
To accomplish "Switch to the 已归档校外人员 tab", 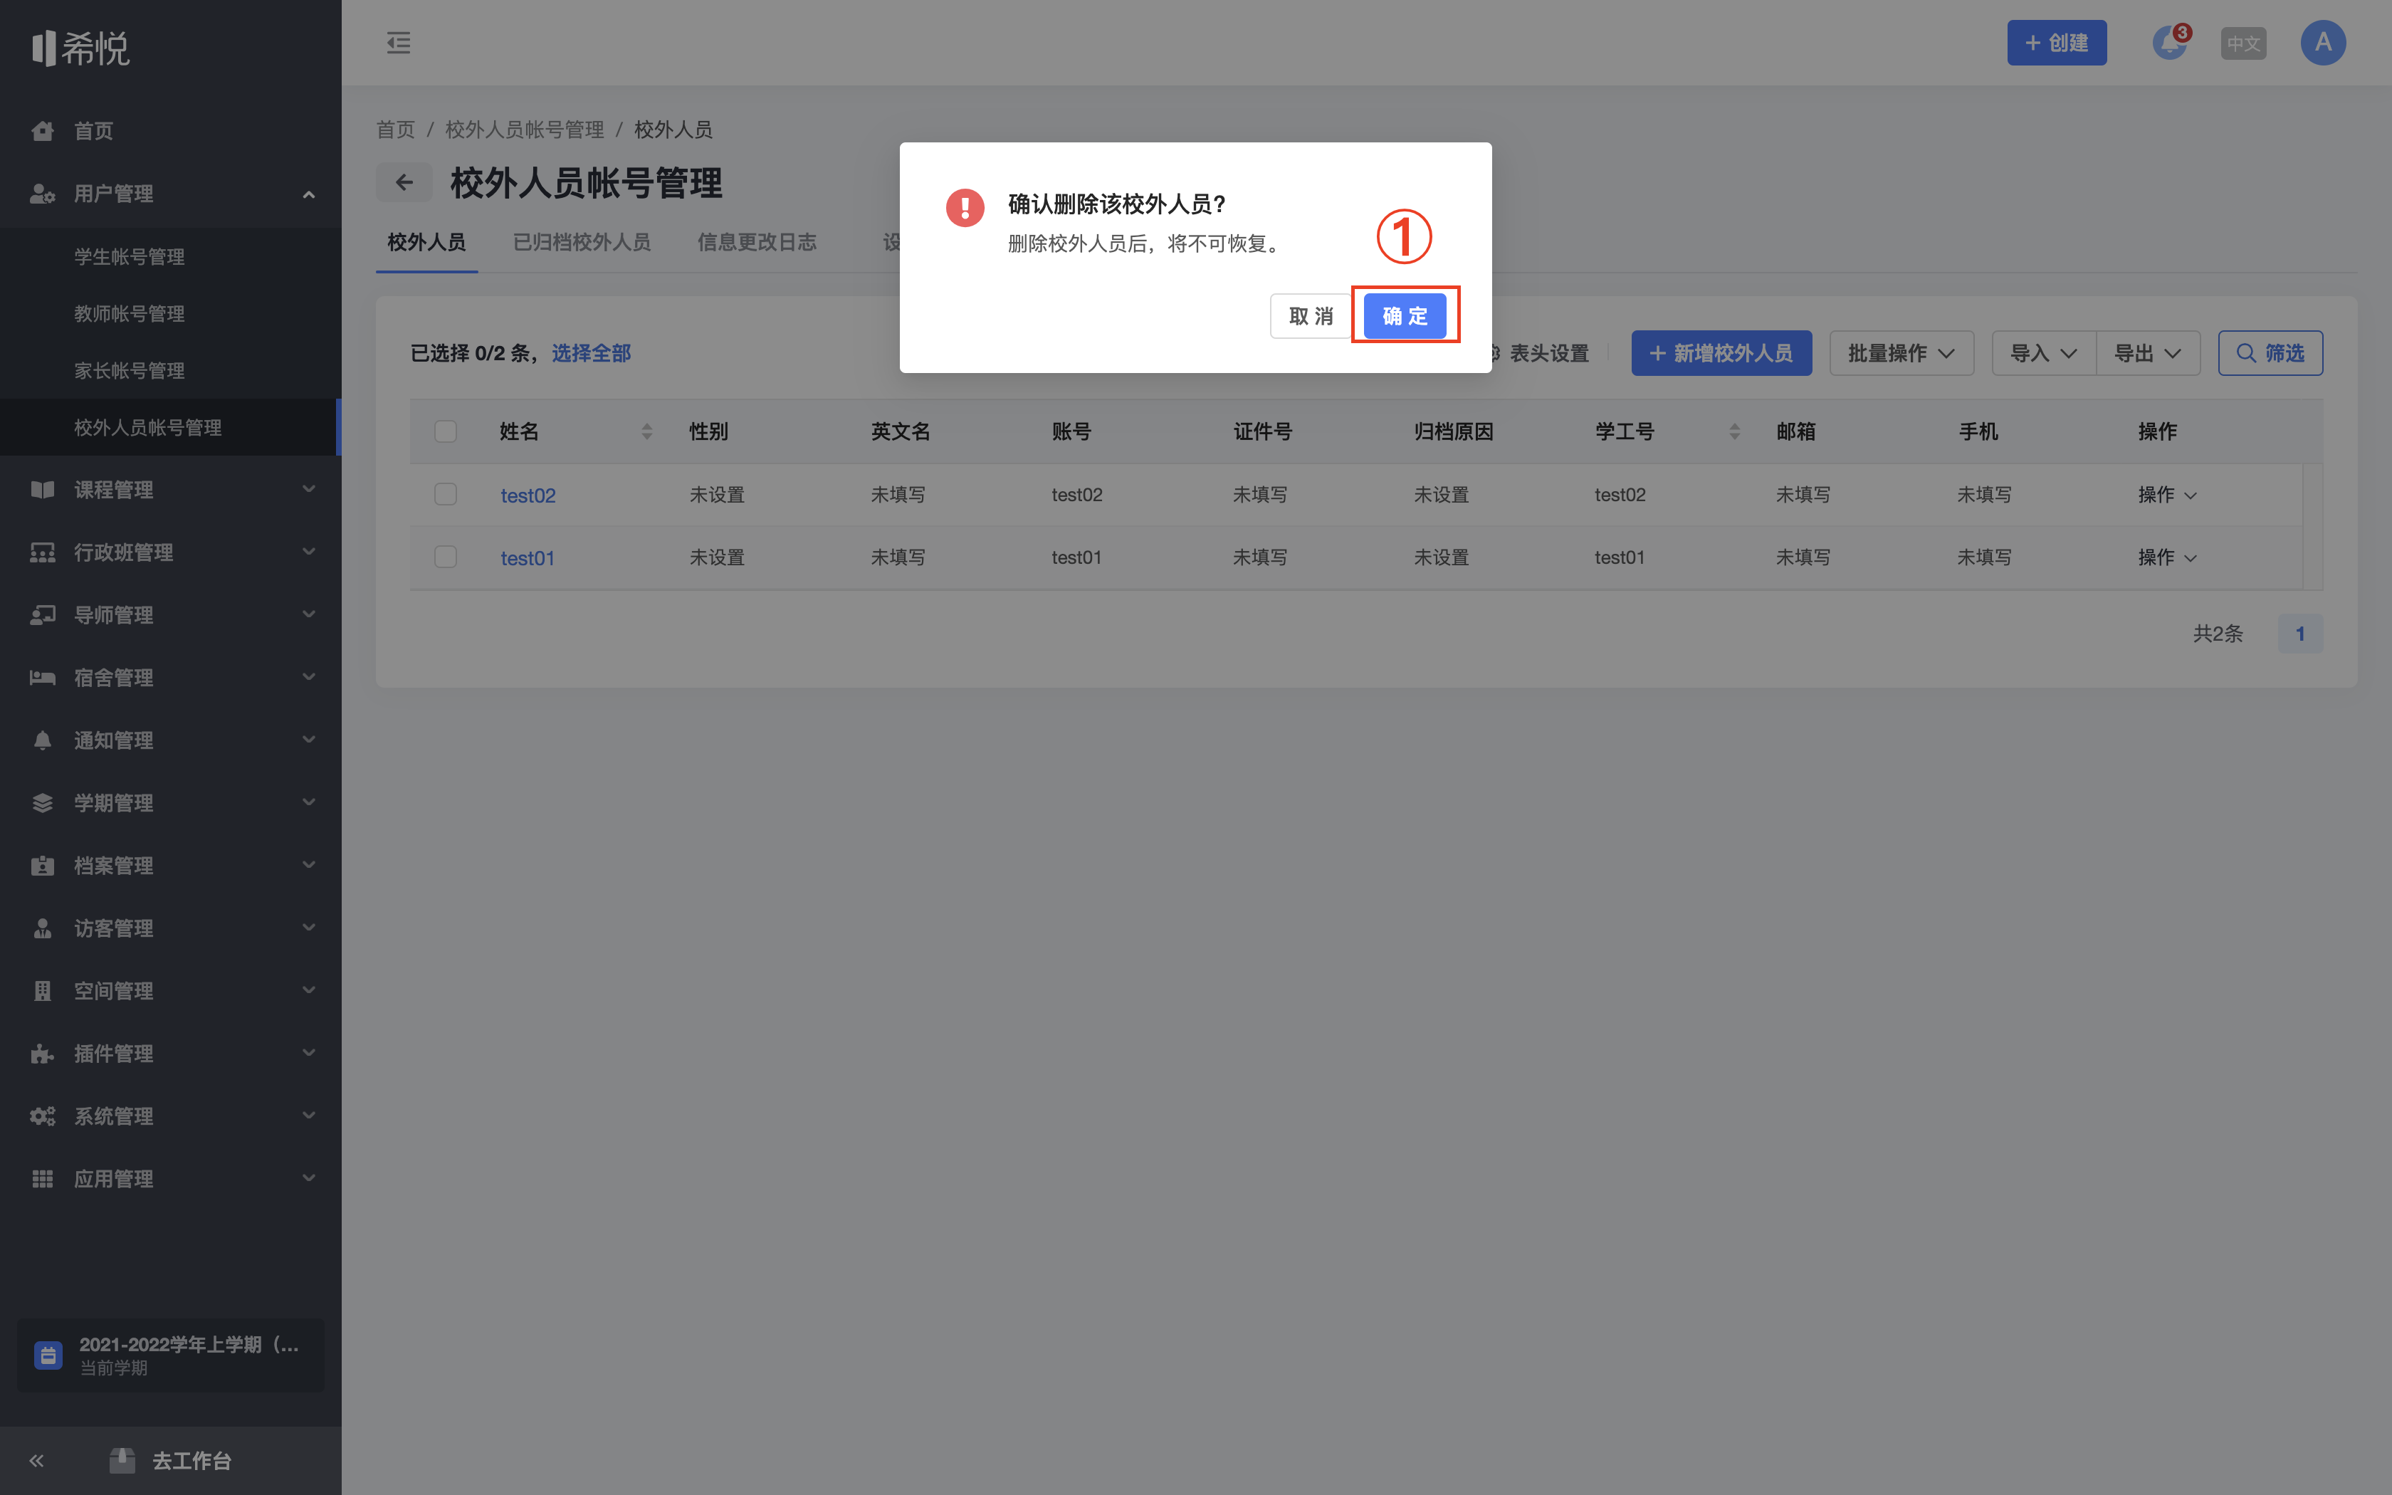I will [581, 242].
